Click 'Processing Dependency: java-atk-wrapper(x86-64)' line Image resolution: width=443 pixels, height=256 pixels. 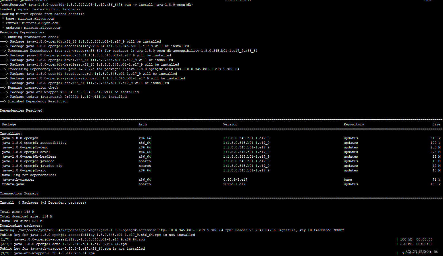pos(129,51)
